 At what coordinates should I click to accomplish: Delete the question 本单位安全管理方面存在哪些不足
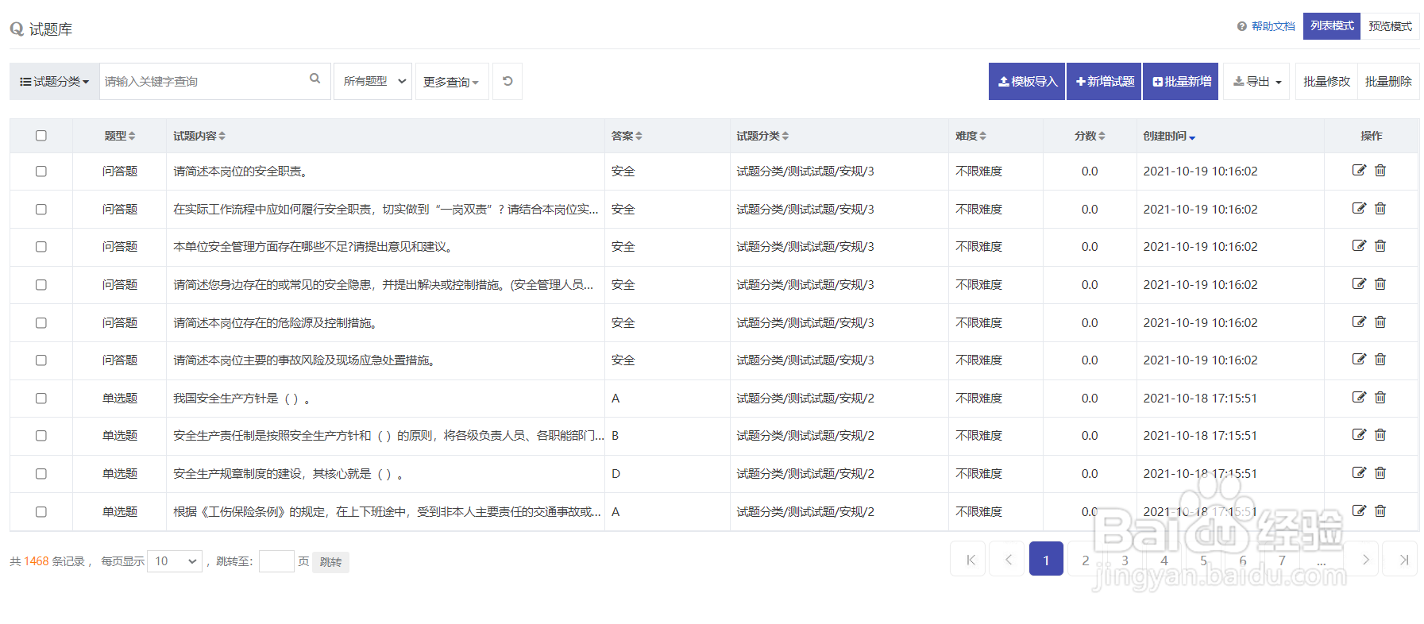pos(1380,245)
